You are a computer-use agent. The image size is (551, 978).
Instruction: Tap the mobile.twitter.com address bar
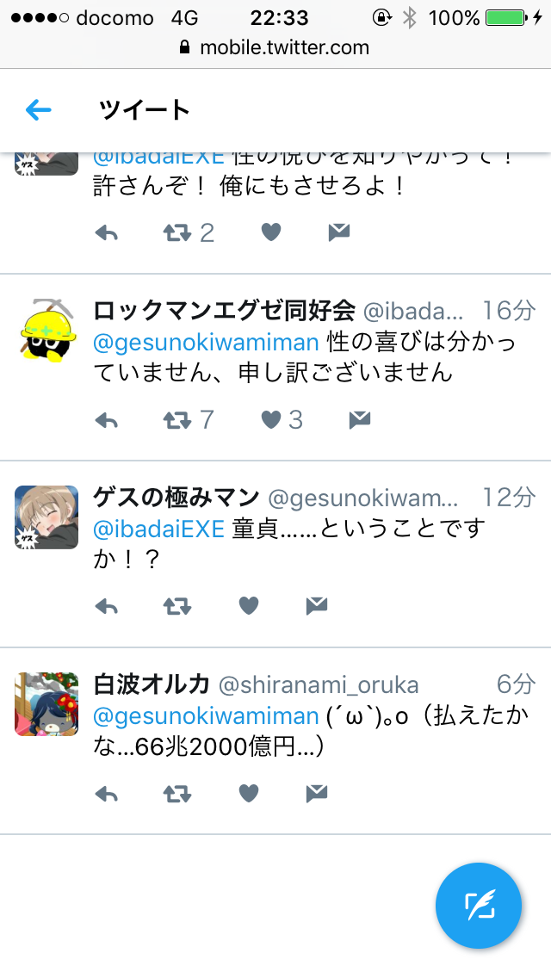coord(275,47)
